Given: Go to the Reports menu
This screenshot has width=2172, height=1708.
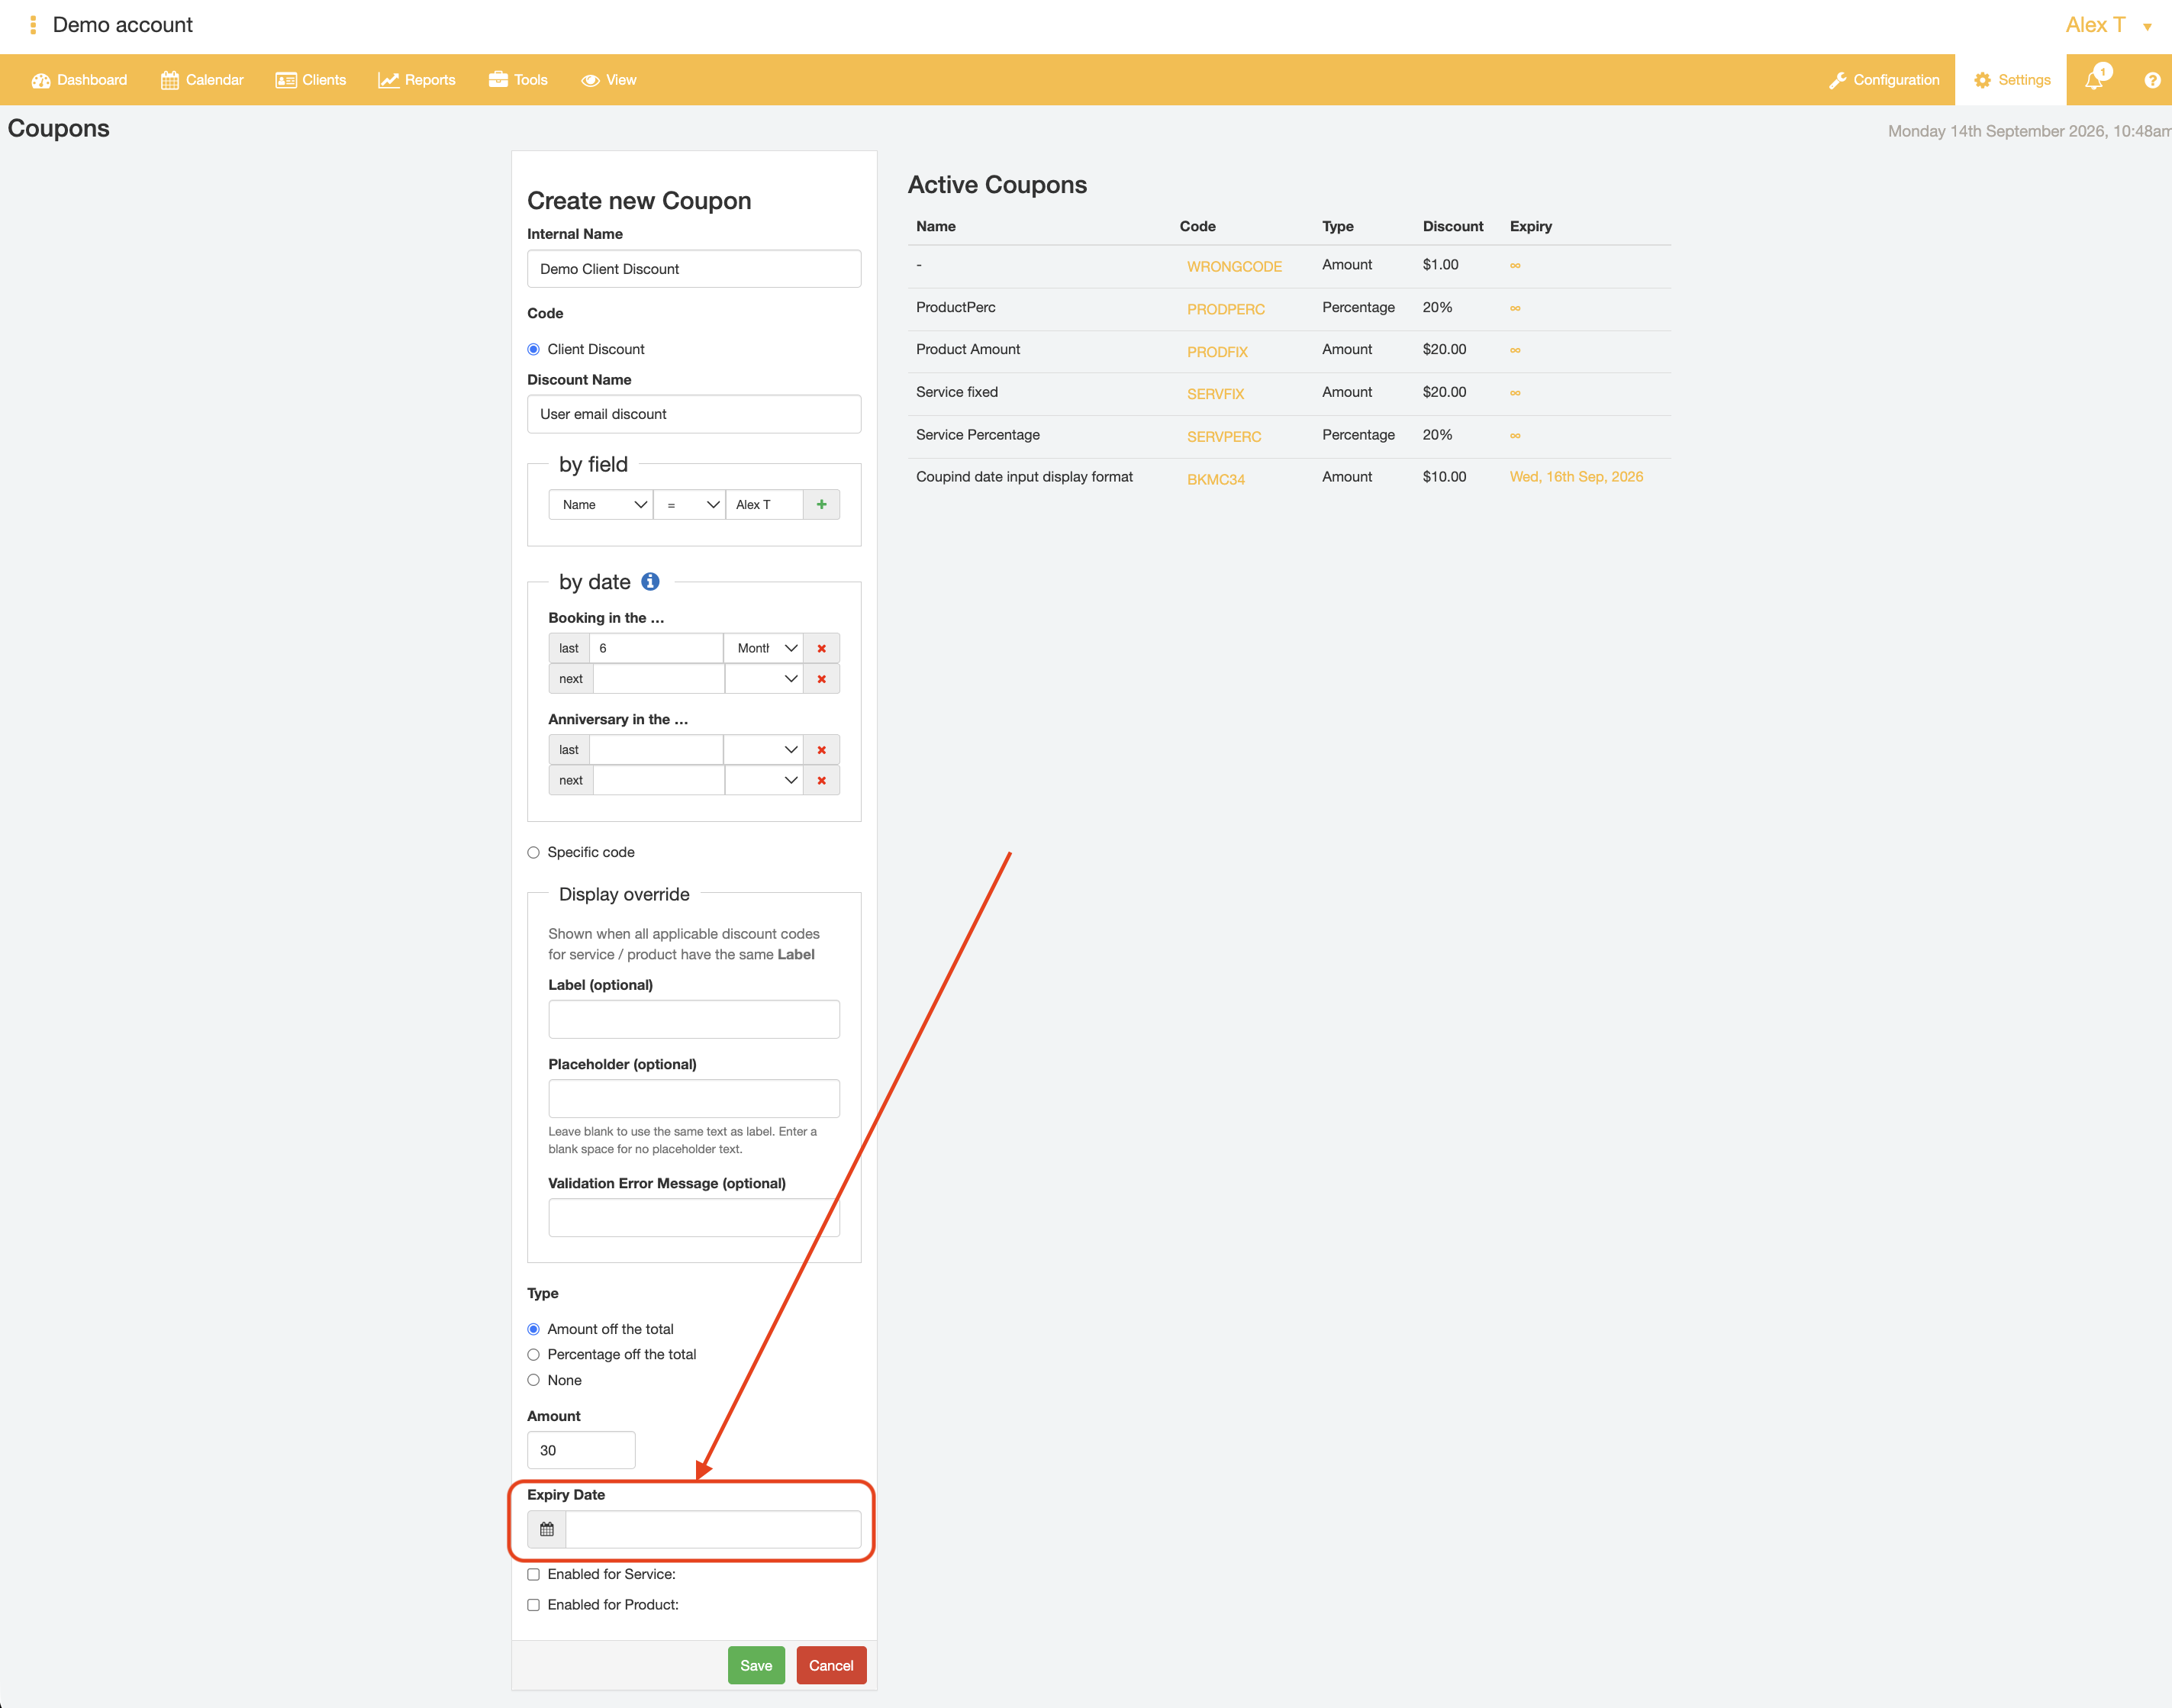Looking at the screenshot, I should pyautogui.click(x=417, y=80).
